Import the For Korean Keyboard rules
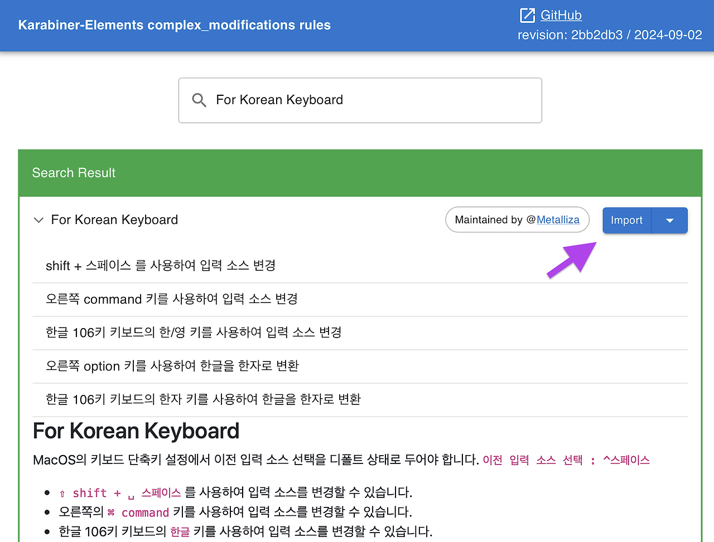The image size is (714, 542). tap(627, 221)
